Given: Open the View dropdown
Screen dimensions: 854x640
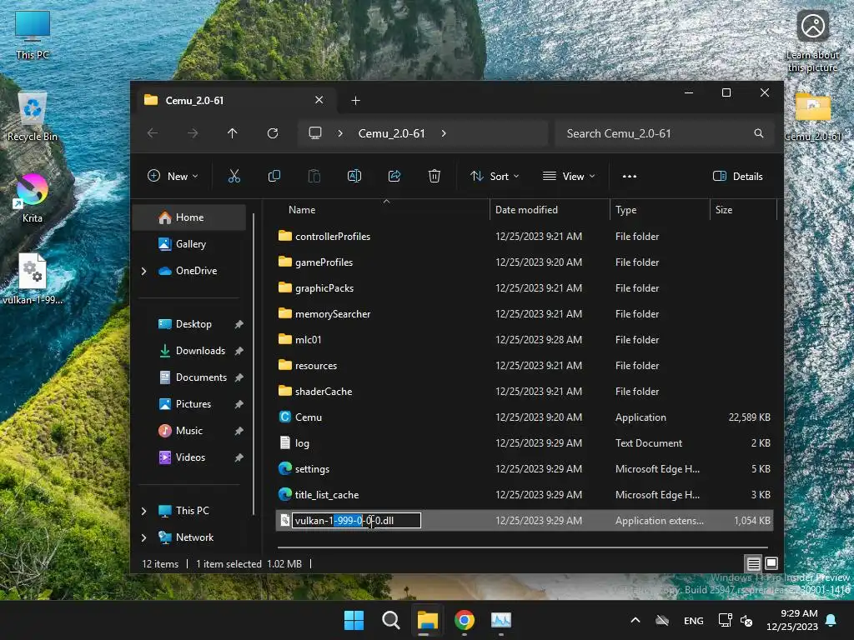Looking at the screenshot, I should (x=569, y=177).
